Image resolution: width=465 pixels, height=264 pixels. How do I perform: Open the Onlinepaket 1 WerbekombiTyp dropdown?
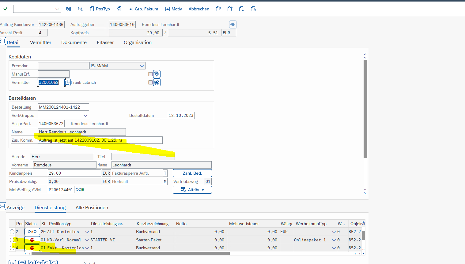[x=334, y=240]
